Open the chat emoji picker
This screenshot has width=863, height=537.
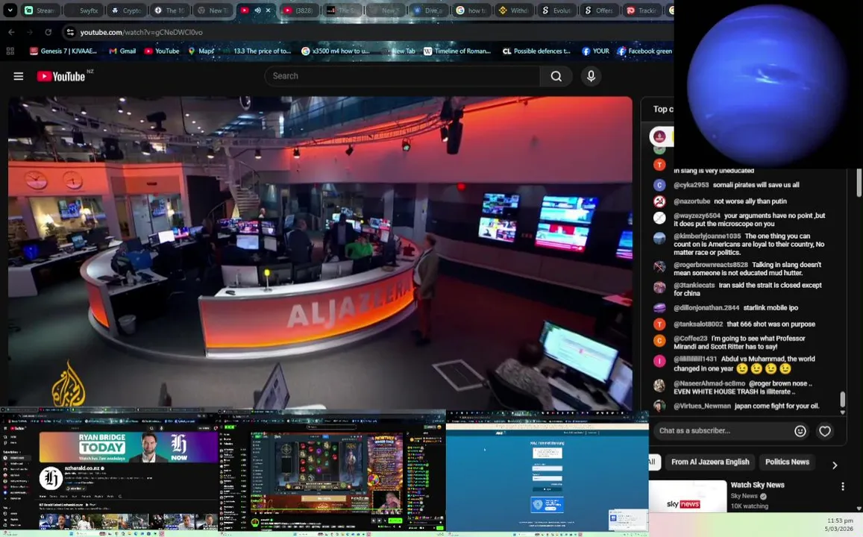coord(800,431)
